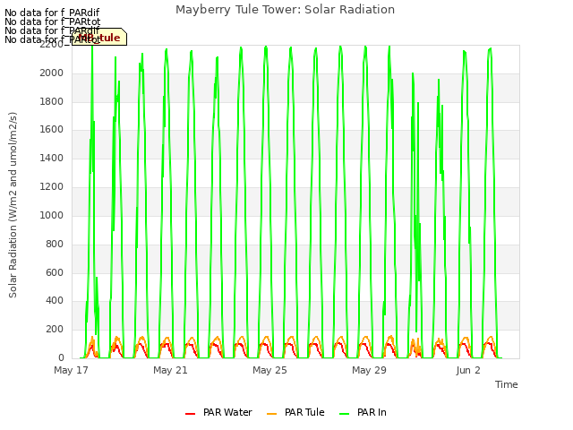Click the 200 y-axis tick label
This screenshot has width=573, height=430.
click(55, 330)
